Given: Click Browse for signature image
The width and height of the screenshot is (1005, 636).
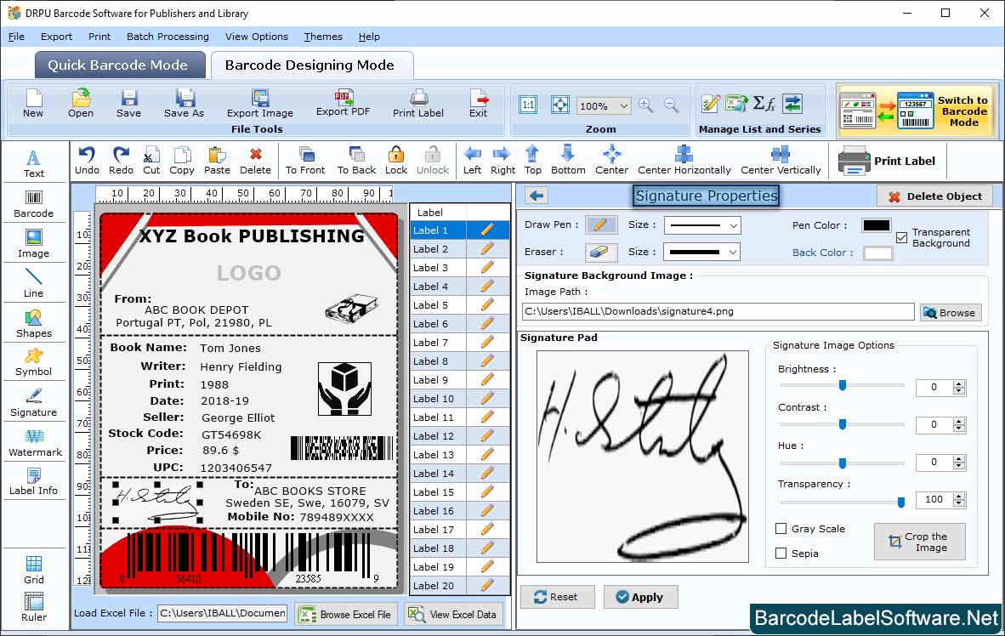Looking at the screenshot, I should (x=950, y=312).
